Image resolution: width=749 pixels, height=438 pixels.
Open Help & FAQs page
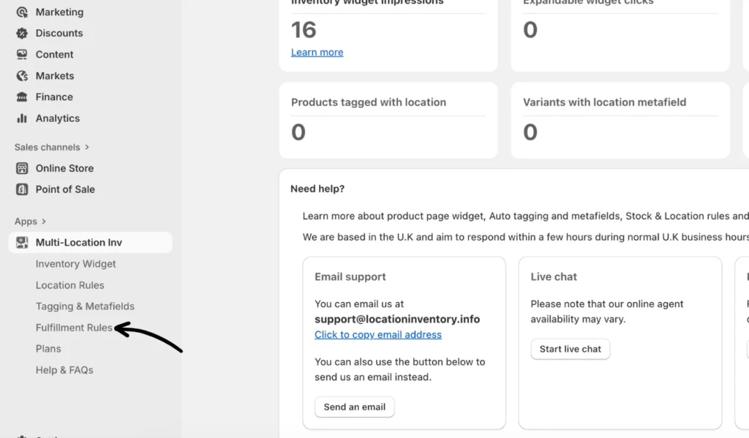click(64, 370)
